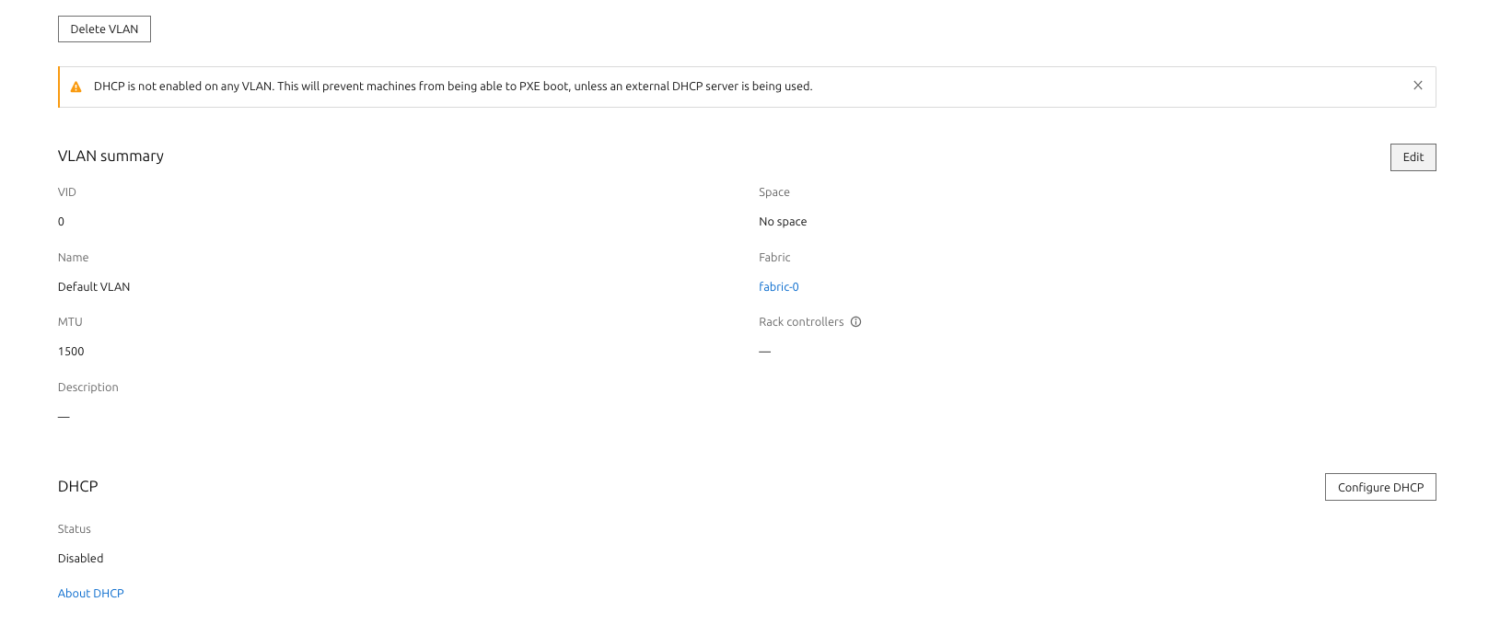
Task: Click the Fabric field label
Action: (x=773, y=258)
